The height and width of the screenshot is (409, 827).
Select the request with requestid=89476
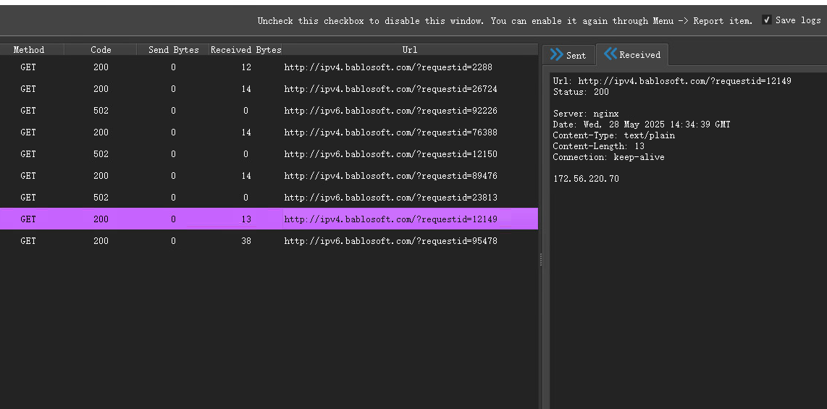tap(390, 176)
